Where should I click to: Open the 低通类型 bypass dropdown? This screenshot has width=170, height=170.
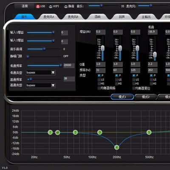click(41, 73)
